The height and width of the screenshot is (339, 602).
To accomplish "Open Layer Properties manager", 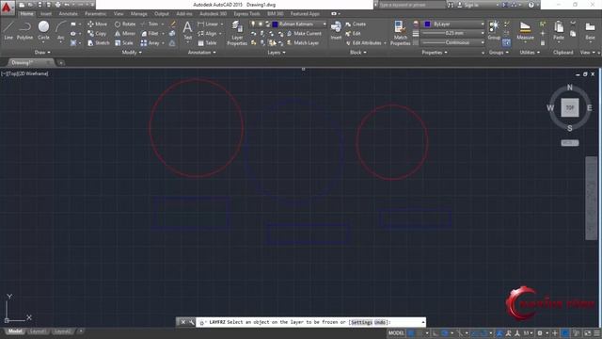I will [237, 33].
